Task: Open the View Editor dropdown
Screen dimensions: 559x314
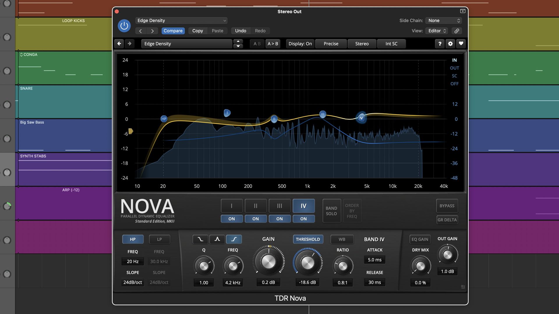Action: pyautogui.click(x=436, y=31)
